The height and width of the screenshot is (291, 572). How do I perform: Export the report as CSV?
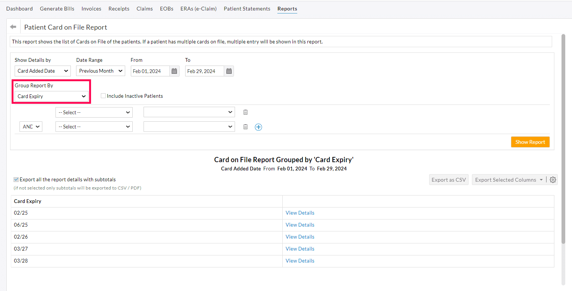449,179
